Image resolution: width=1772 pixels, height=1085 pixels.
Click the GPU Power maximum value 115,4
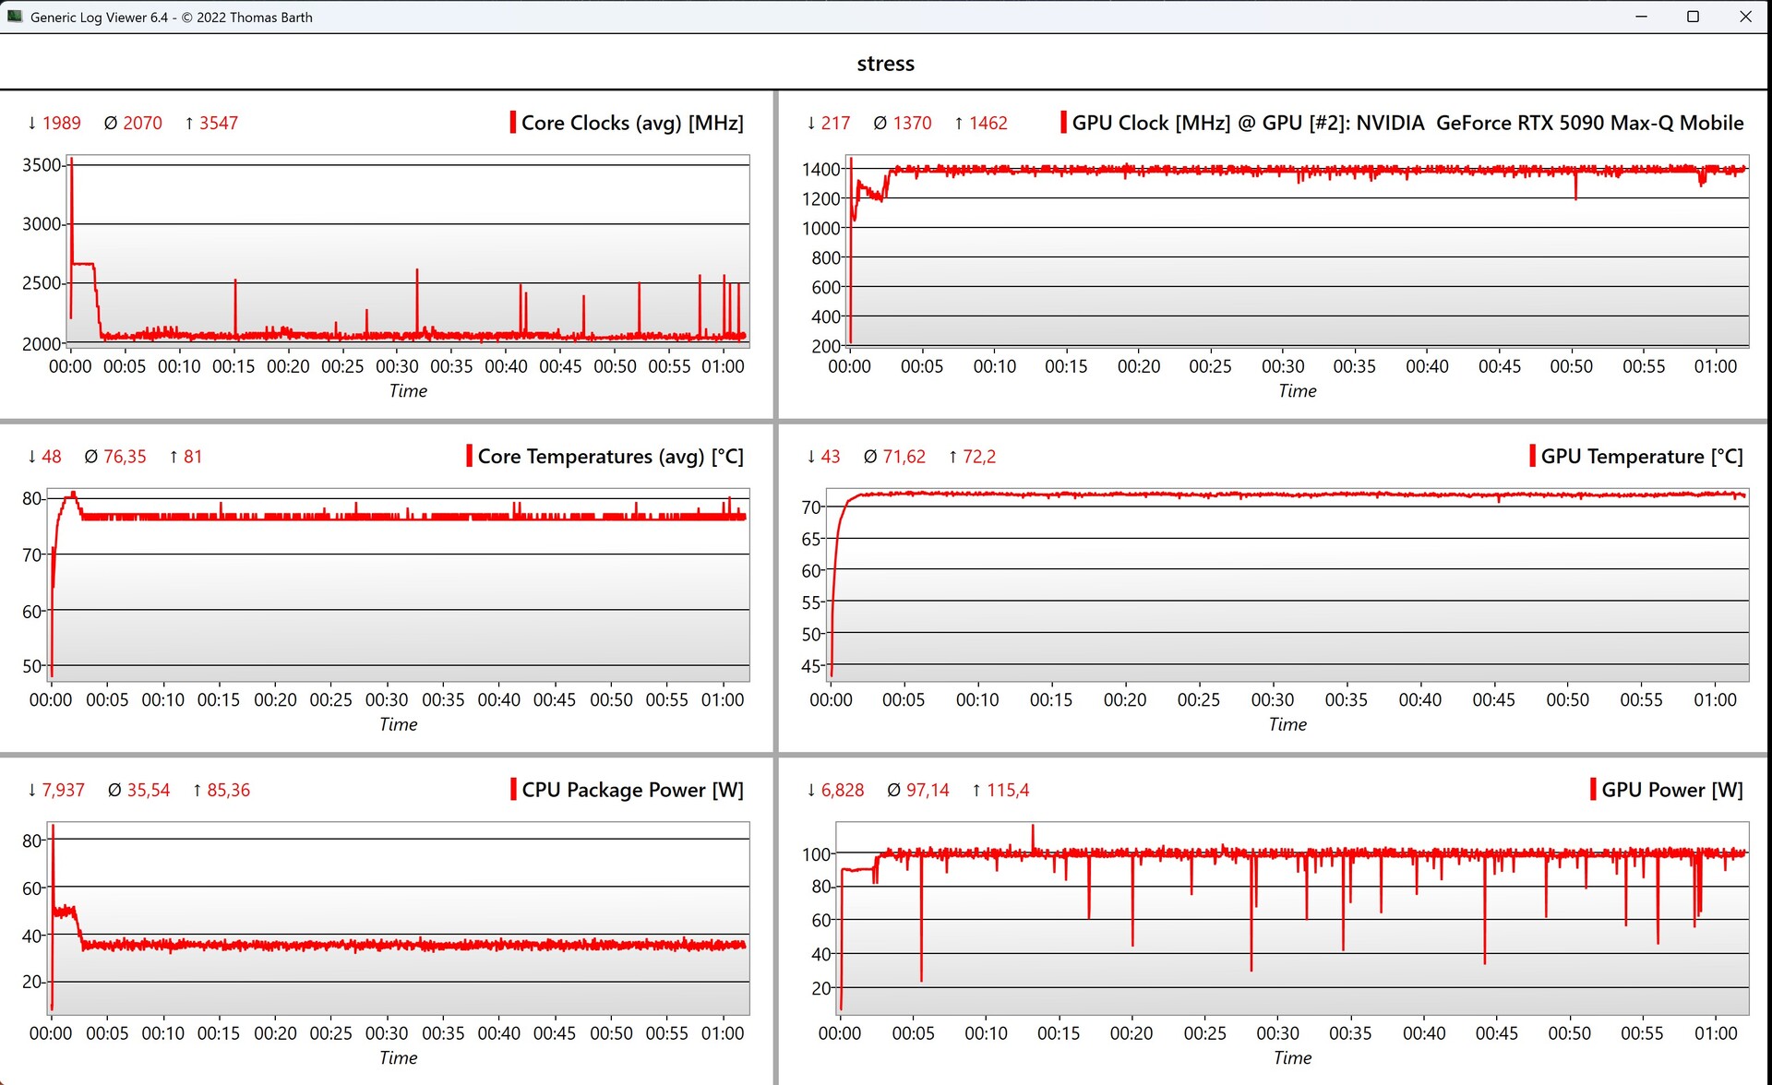coord(1007,790)
